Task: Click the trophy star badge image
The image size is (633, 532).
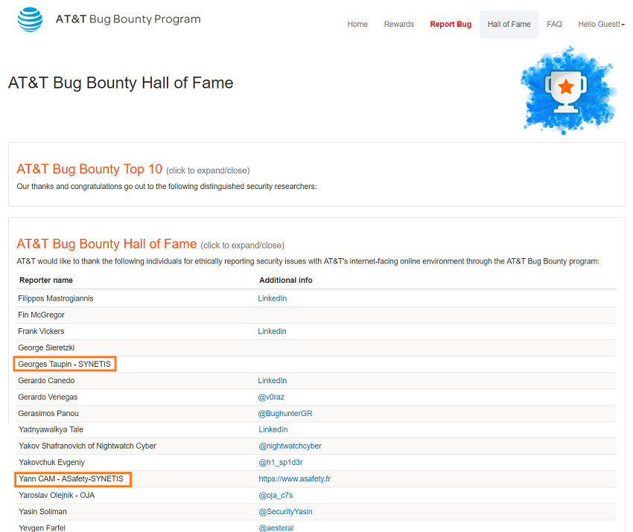Action: pos(568,90)
